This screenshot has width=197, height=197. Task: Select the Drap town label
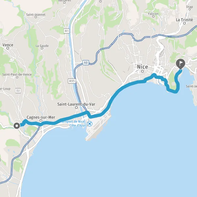[189, 7]
